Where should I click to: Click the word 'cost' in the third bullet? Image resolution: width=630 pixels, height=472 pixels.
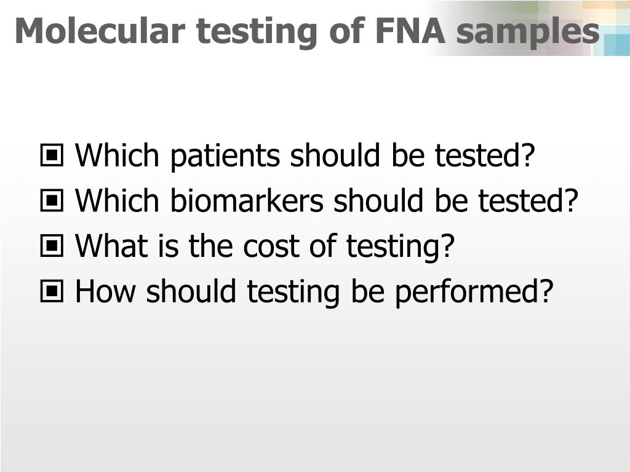click(x=271, y=246)
